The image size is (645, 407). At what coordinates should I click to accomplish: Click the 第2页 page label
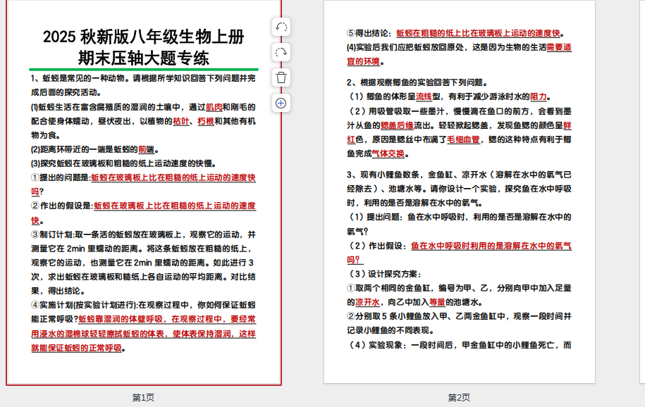tap(459, 398)
